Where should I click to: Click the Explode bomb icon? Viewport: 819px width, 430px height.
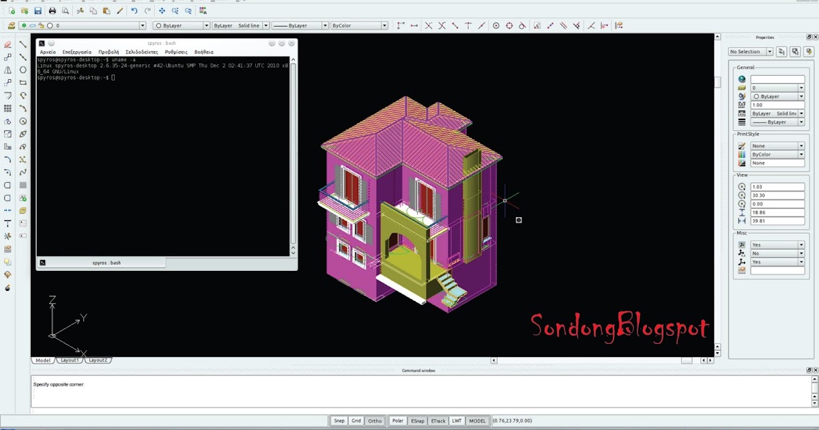pos(8,288)
